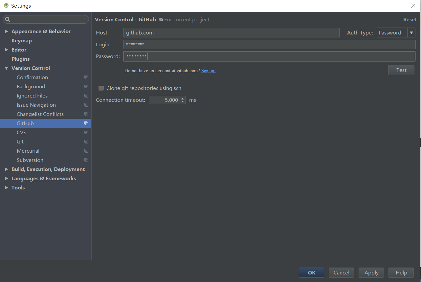Viewport: 421px width, 282px height.
Task: Collapse the Version Control section
Action: pyautogui.click(x=6, y=68)
